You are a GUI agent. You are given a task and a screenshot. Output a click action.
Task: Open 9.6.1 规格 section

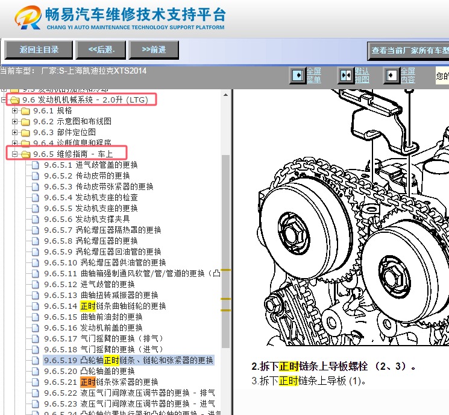(x=52, y=110)
